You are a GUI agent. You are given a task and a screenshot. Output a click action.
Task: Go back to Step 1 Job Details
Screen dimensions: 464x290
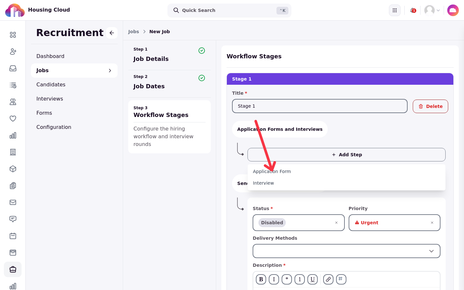click(x=169, y=55)
